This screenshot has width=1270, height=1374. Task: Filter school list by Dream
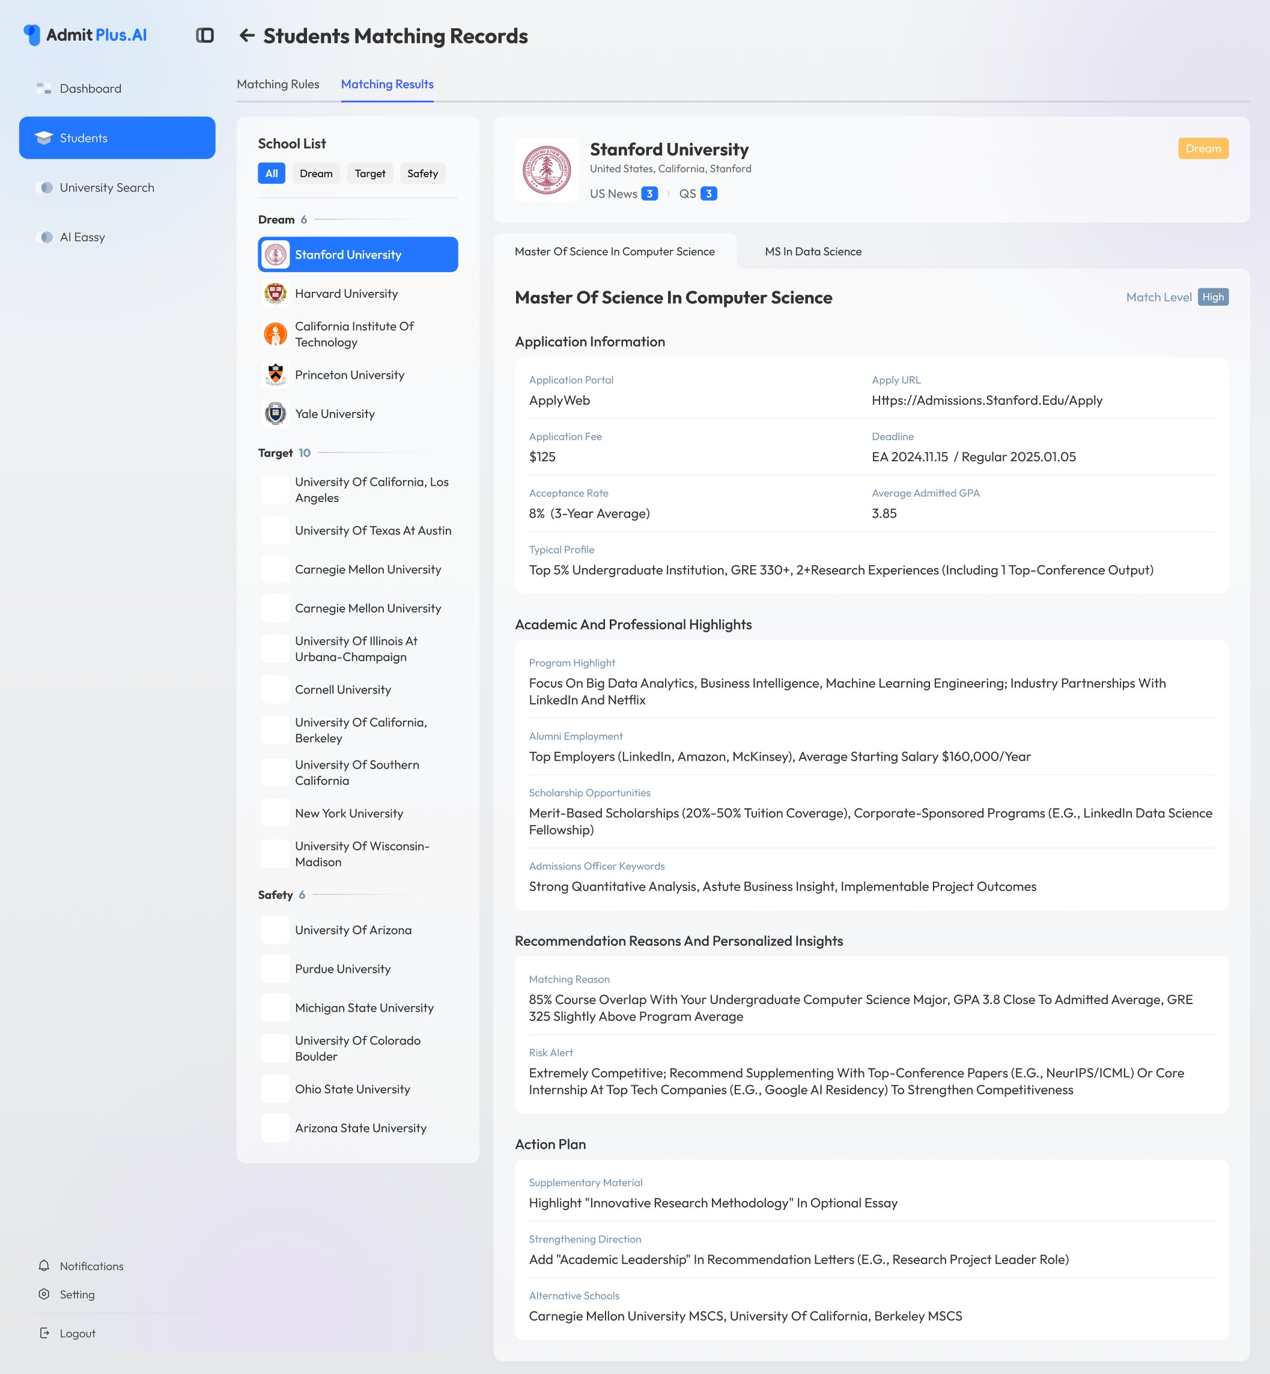pyautogui.click(x=315, y=174)
